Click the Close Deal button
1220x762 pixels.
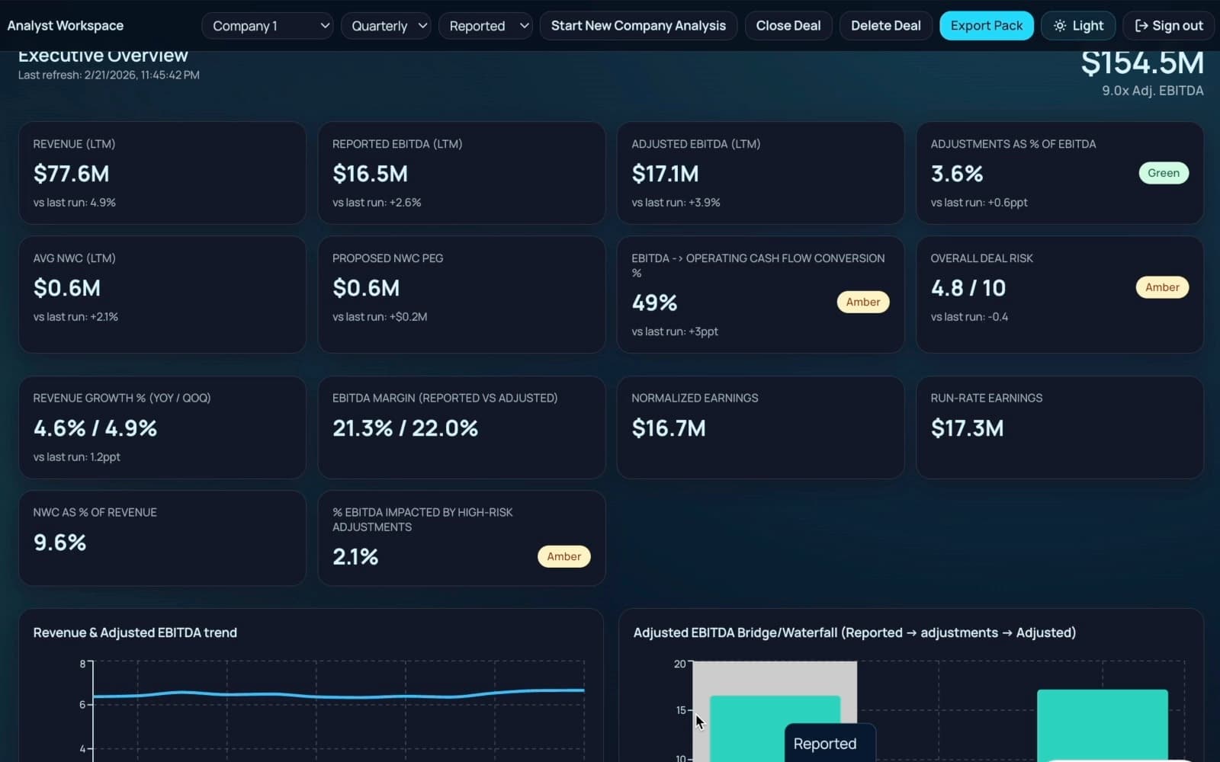coord(788,26)
